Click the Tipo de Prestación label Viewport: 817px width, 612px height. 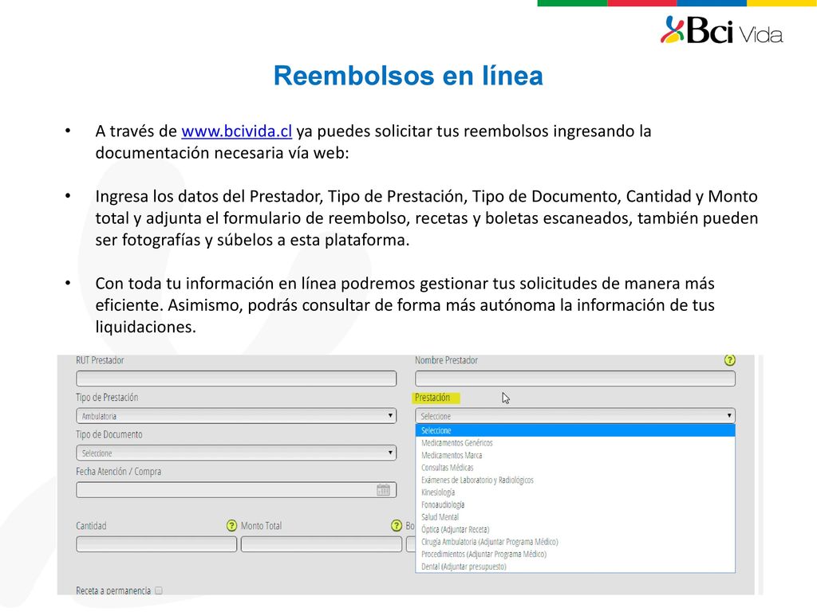coord(107,398)
